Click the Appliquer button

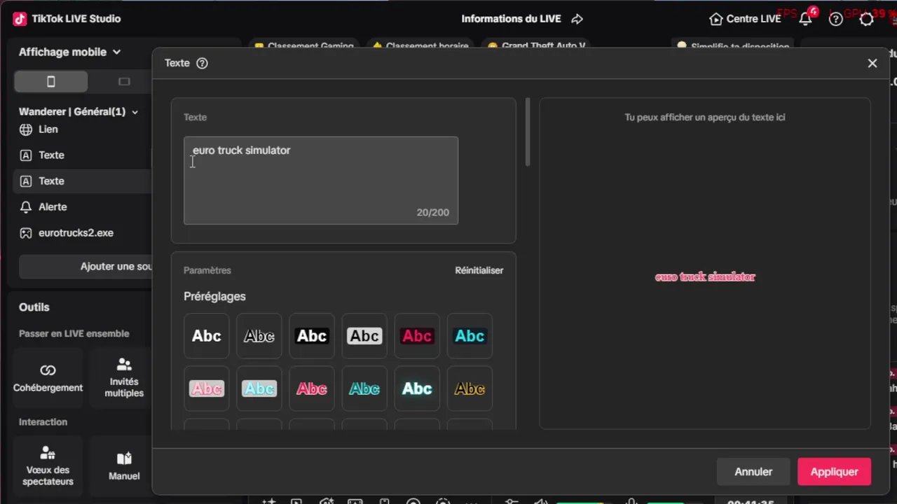point(834,472)
